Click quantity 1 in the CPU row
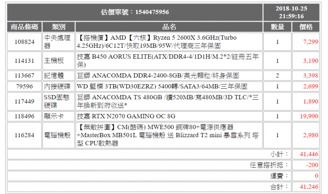This screenshot has width=328, height=194. (277, 42)
